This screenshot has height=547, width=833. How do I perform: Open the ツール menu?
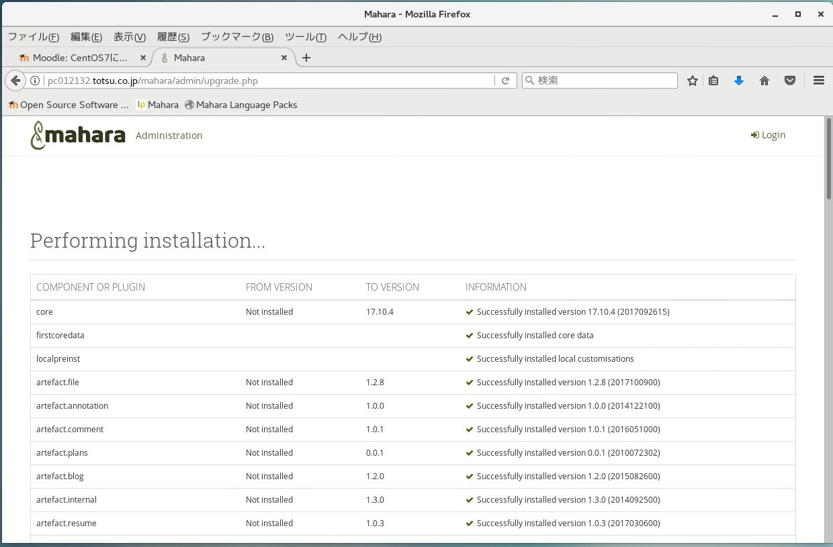(x=306, y=37)
